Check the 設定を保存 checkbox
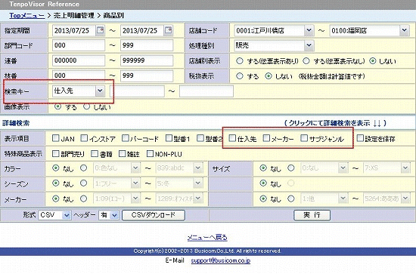The image size is (416, 274). point(360,138)
